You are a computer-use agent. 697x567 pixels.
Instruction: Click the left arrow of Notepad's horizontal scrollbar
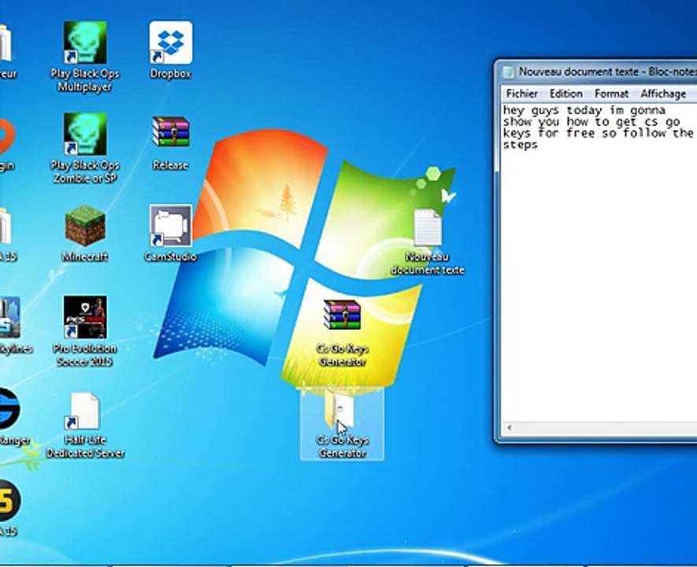point(509,428)
